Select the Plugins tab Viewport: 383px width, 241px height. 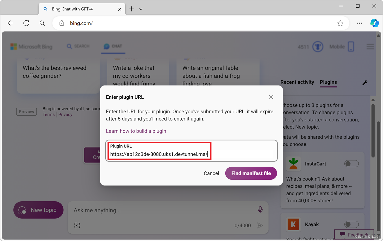[328, 82]
